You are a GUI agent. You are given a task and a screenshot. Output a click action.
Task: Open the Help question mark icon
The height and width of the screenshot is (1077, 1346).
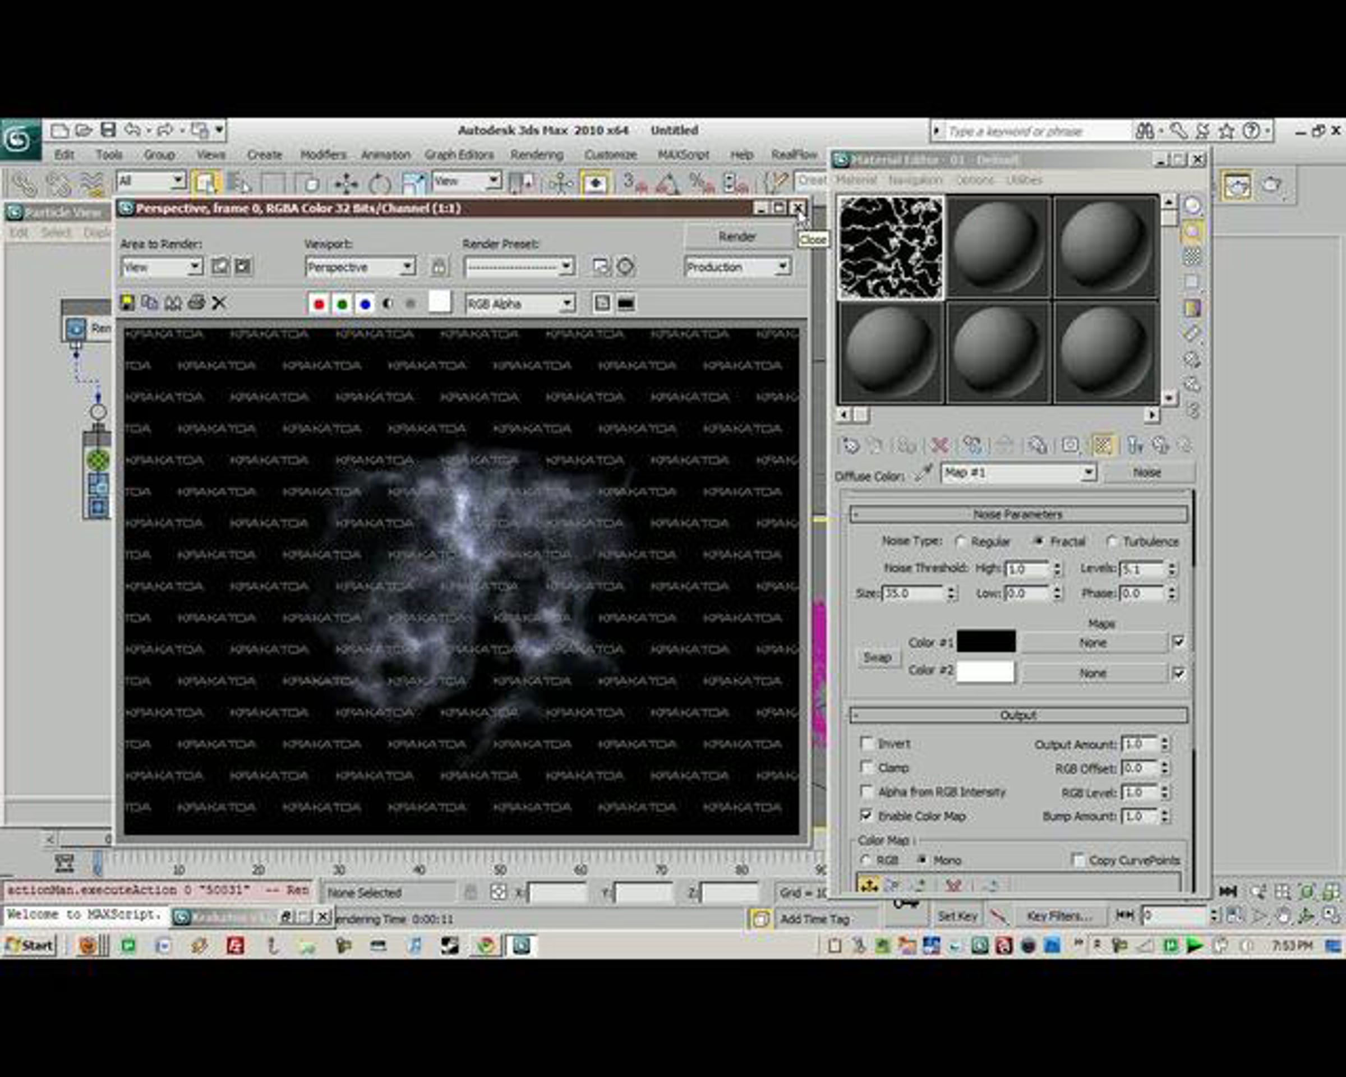pos(1251,131)
